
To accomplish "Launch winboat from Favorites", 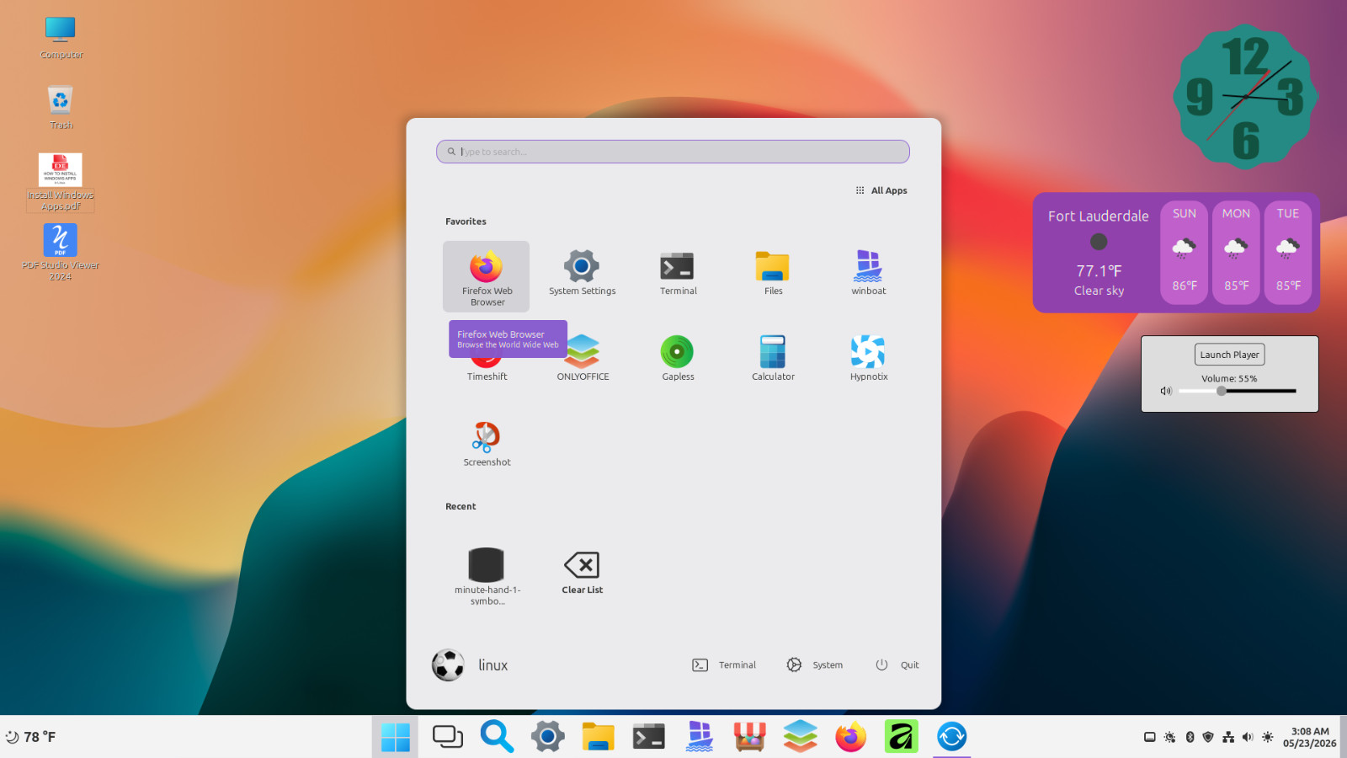I will pos(868,272).
